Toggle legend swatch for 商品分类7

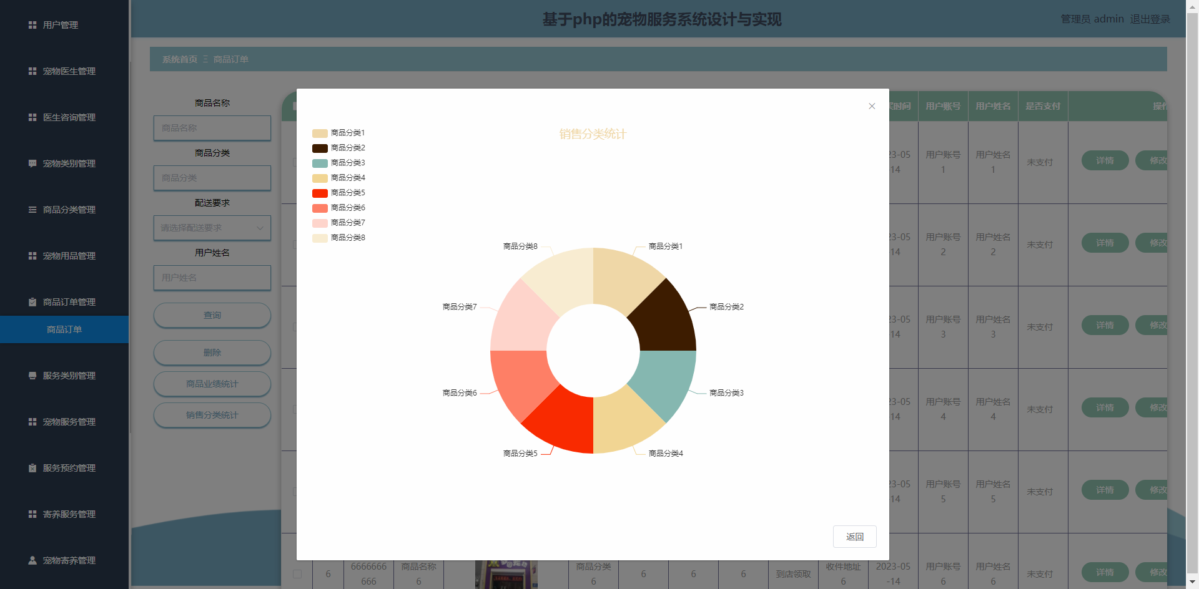point(320,223)
